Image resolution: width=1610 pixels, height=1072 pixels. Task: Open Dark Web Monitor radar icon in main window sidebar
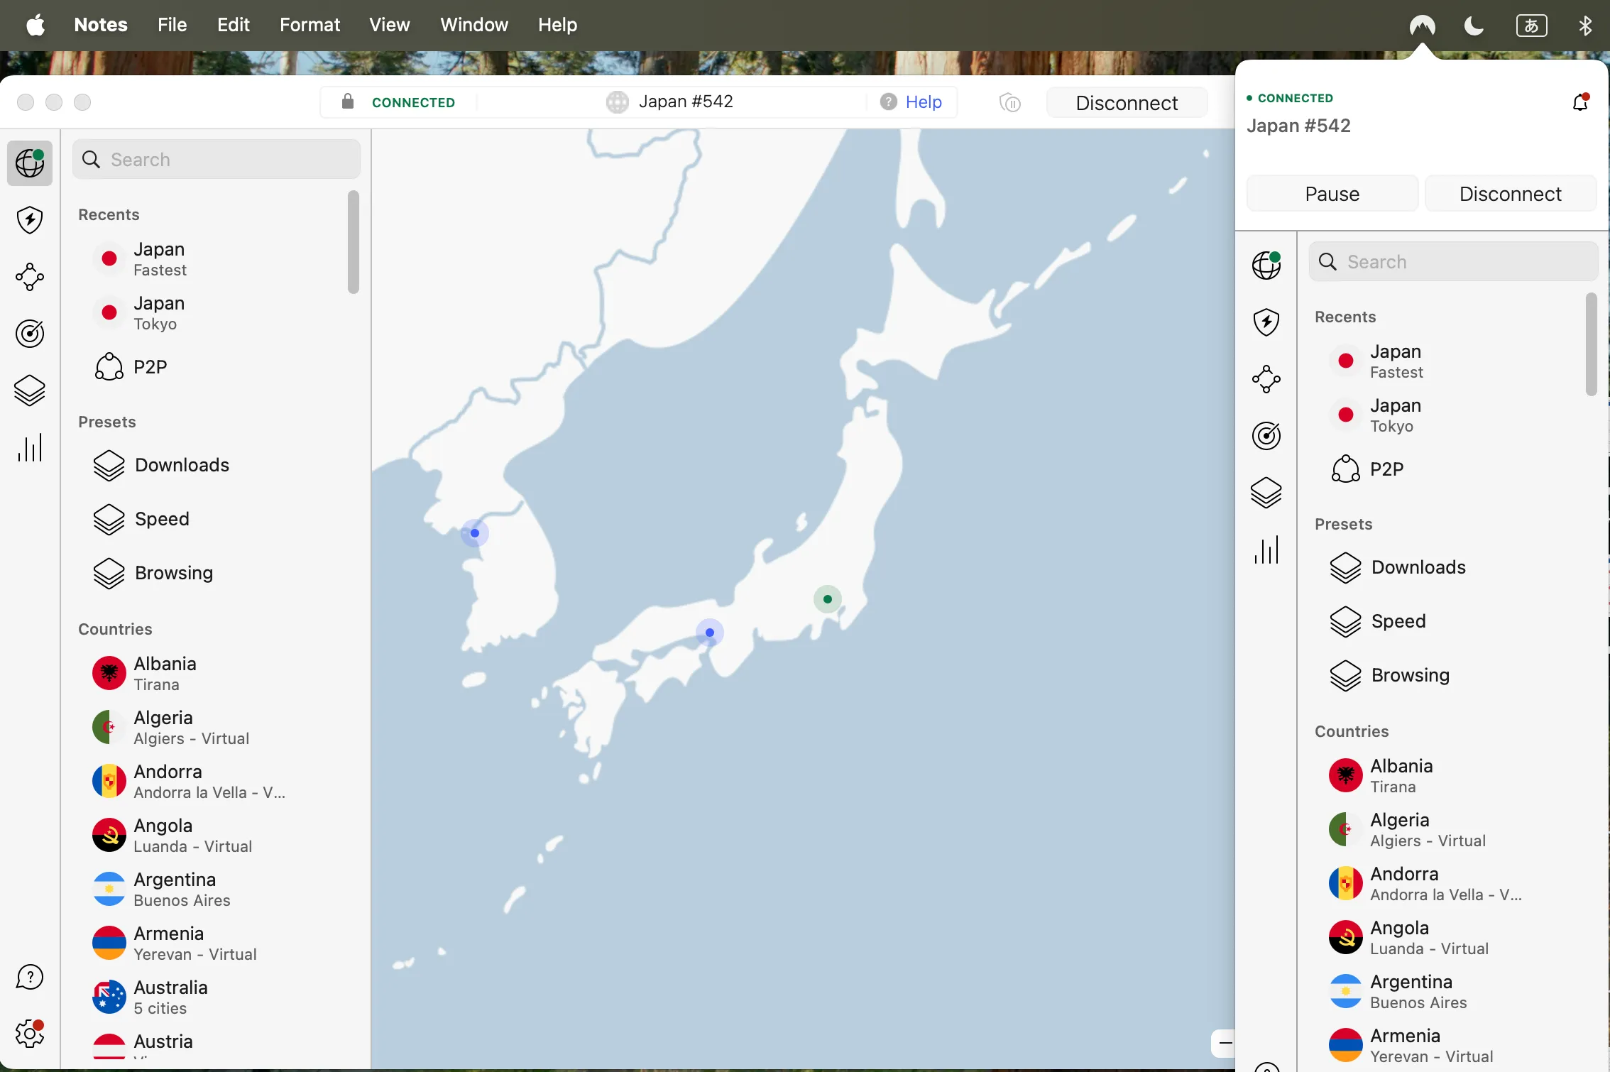(30, 334)
